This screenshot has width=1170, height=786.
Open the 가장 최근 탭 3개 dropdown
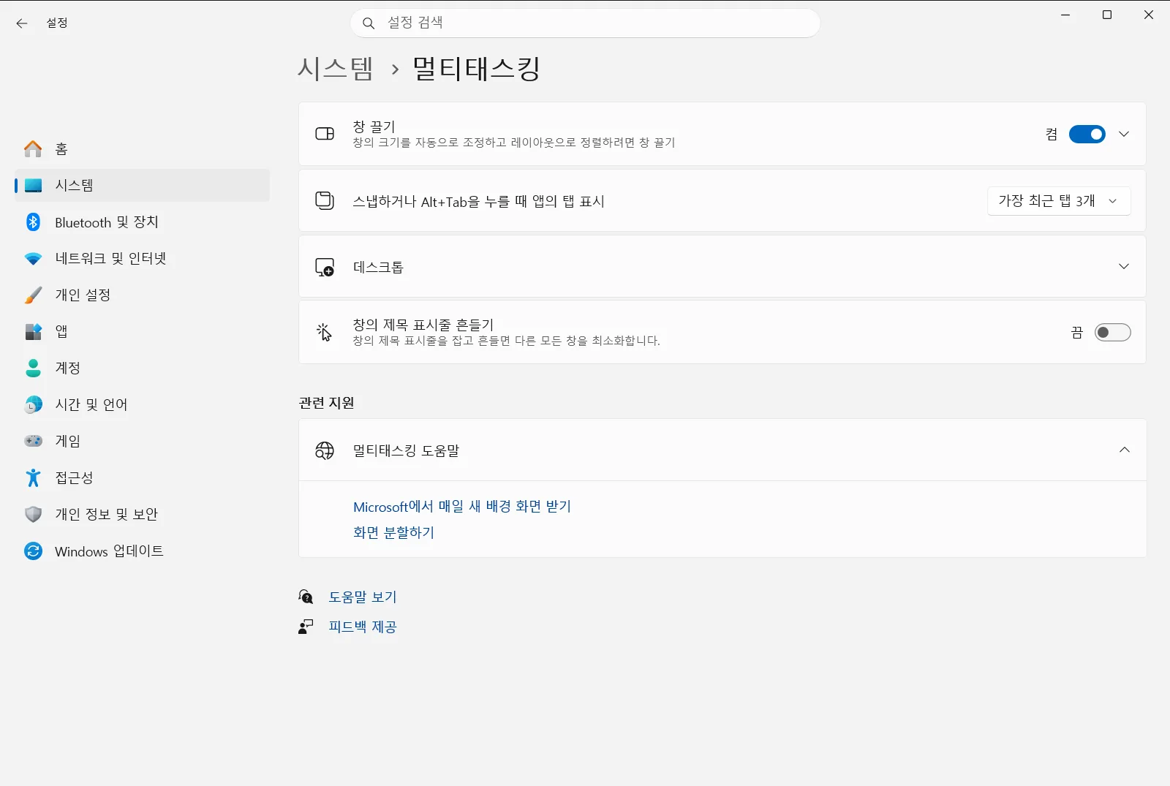[x=1059, y=201]
